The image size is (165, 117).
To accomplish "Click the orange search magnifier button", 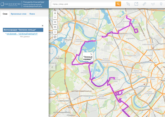I will click(118, 4).
